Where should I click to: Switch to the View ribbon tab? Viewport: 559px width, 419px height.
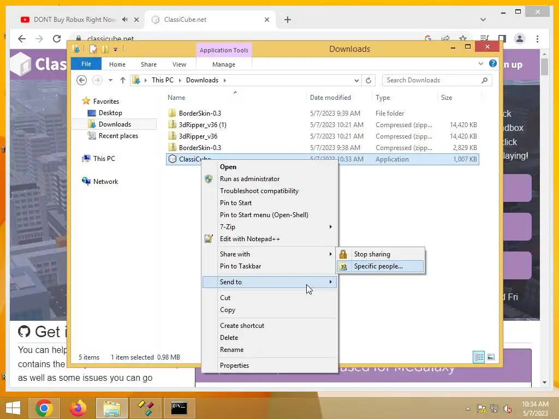pyautogui.click(x=179, y=64)
